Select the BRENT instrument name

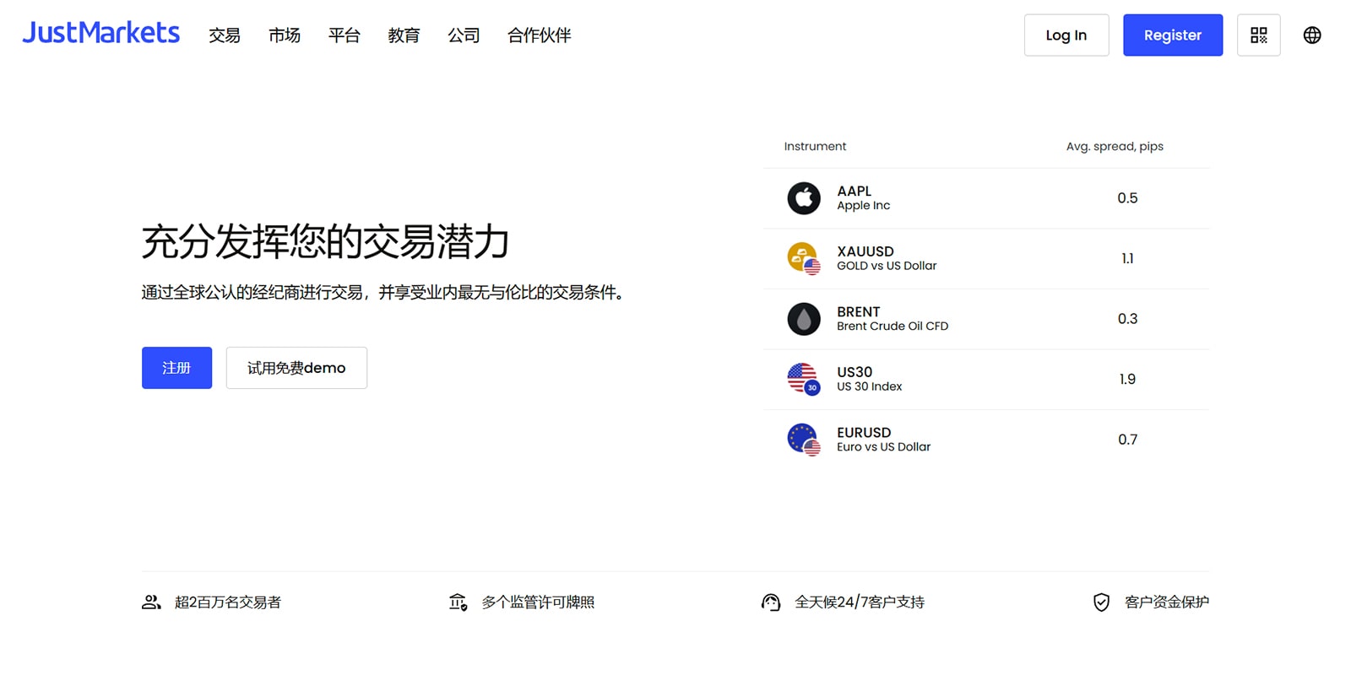(x=859, y=312)
